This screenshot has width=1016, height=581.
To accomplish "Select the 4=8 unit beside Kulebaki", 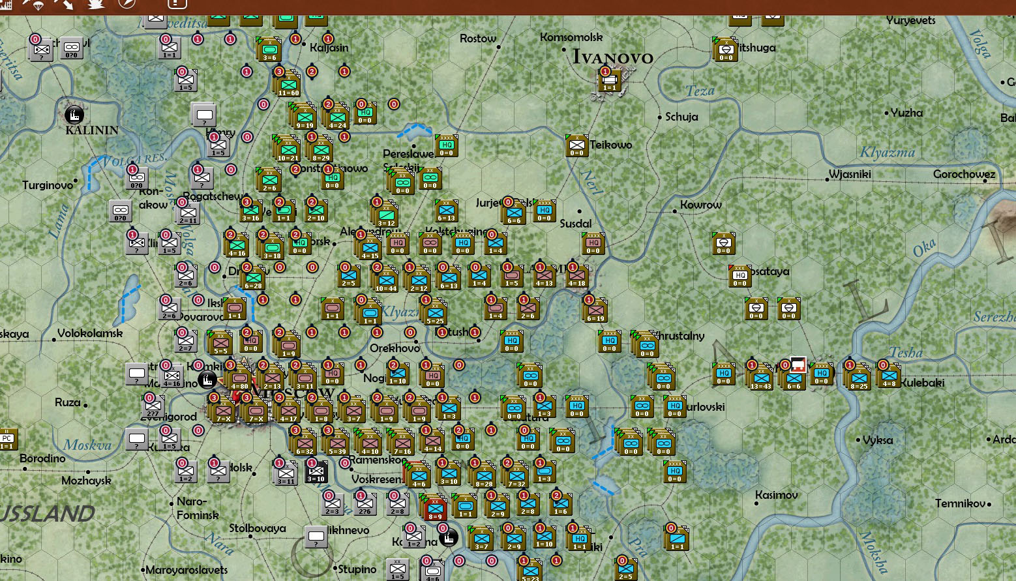I will (x=889, y=376).
